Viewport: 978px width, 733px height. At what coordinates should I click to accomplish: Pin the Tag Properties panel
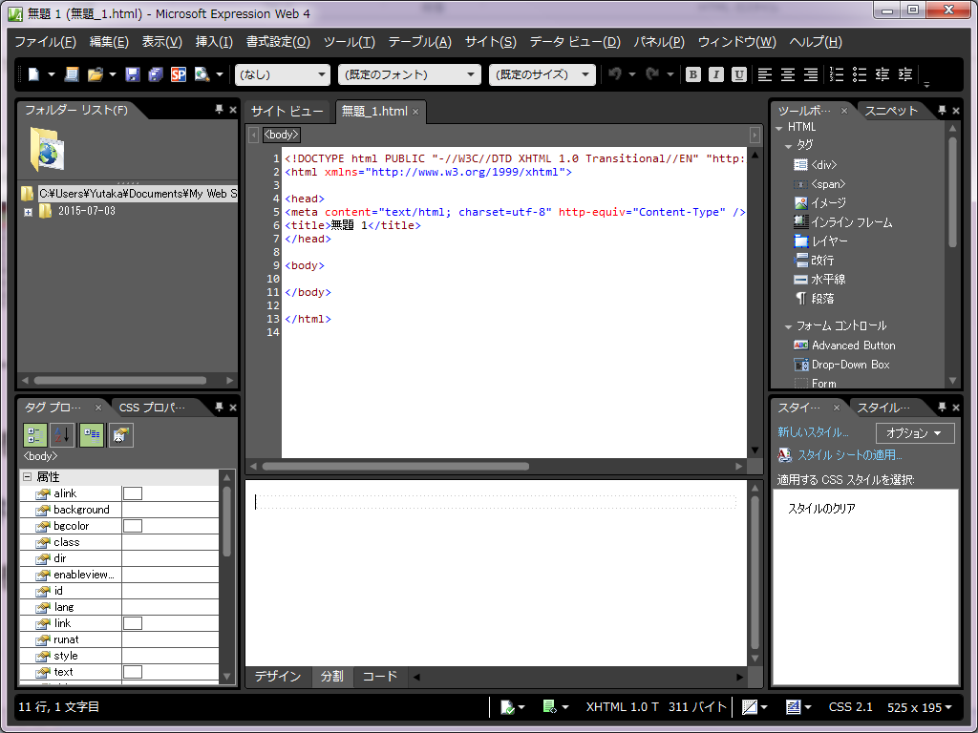[x=219, y=407]
